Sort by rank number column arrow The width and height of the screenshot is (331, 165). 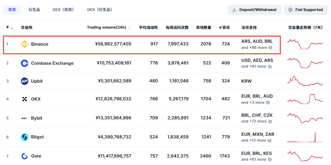12,27
